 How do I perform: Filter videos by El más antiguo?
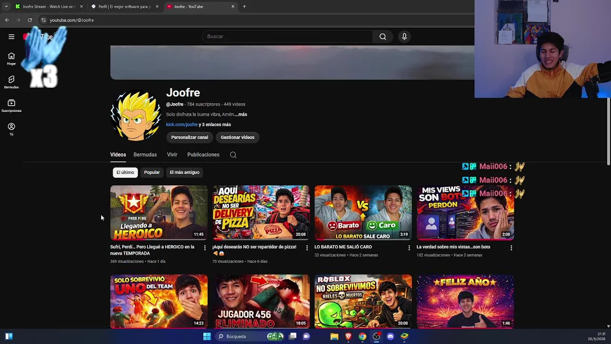pyautogui.click(x=185, y=172)
